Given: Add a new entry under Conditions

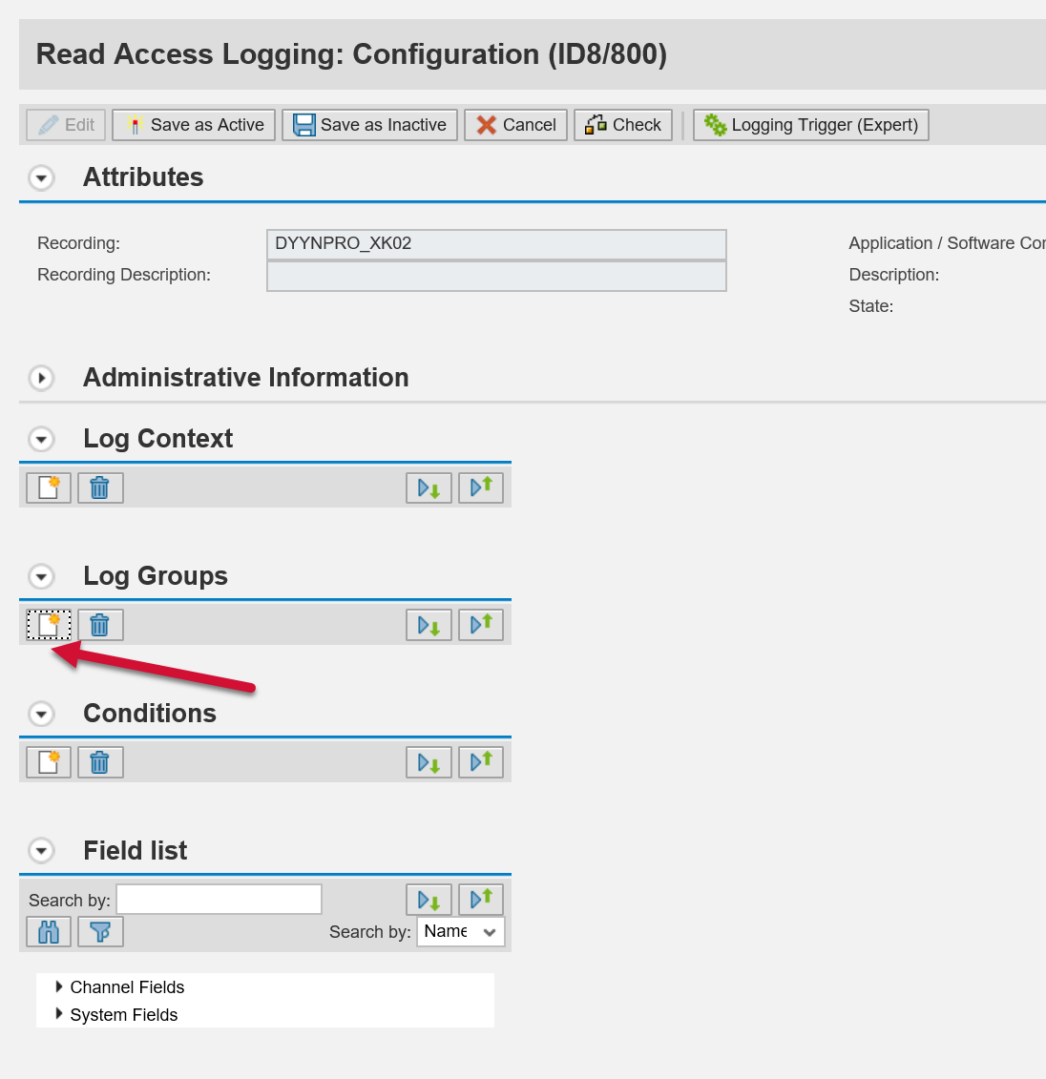Looking at the screenshot, I should 48,762.
